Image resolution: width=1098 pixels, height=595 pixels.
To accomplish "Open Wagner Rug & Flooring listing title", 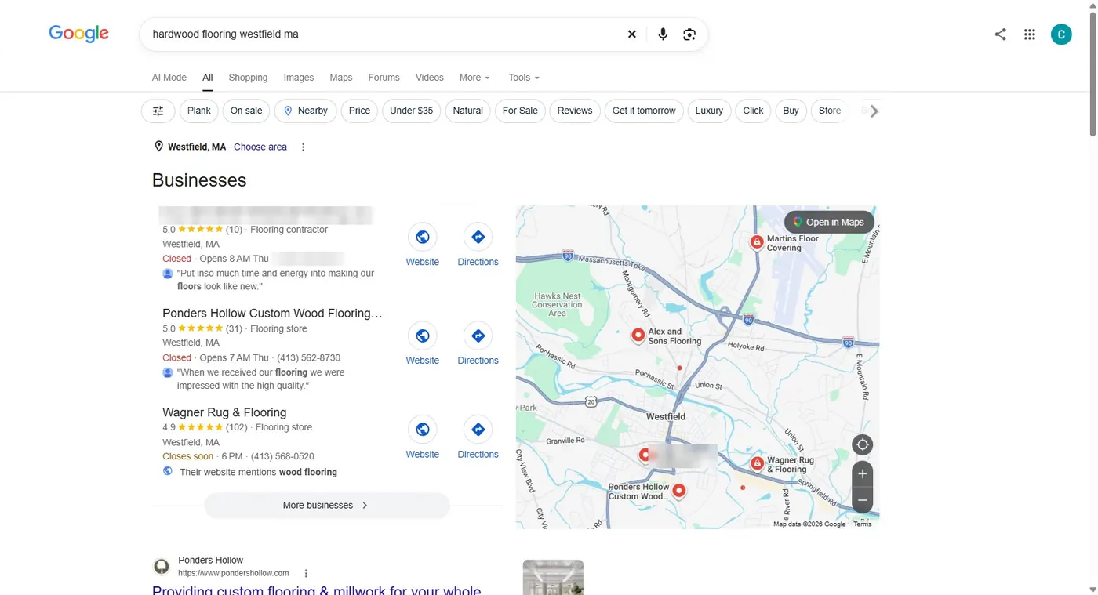I will click(224, 412).
